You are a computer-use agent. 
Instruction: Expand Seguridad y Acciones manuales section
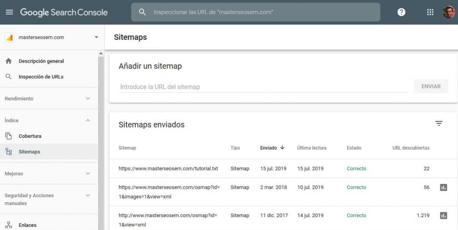click(88, 195)
